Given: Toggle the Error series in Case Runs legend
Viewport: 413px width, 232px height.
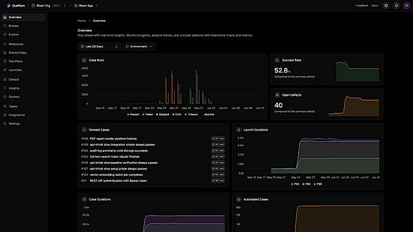Looking at the screenshot, I should [x=177, y=114].
